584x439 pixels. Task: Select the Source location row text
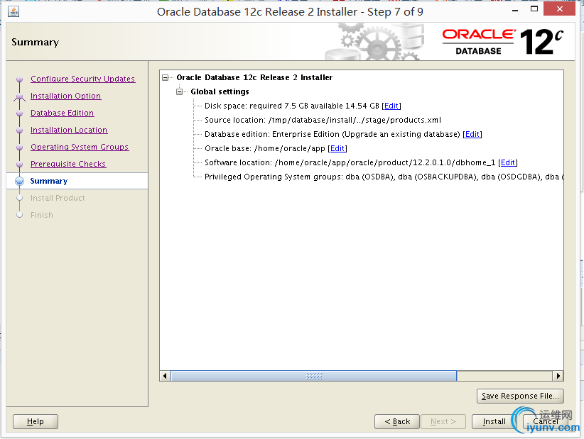point(323,120)
